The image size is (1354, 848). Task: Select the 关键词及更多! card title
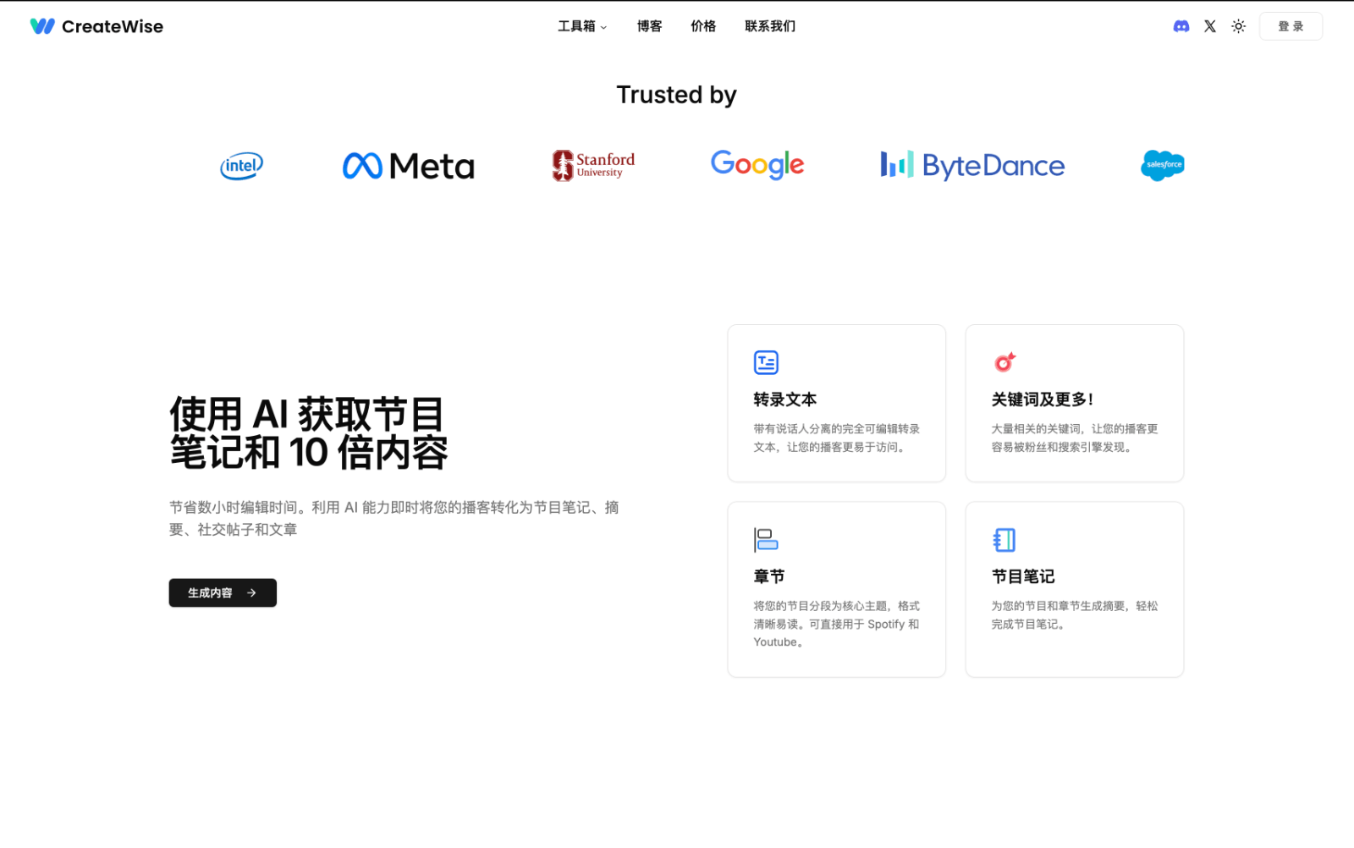pos(1043,399)
